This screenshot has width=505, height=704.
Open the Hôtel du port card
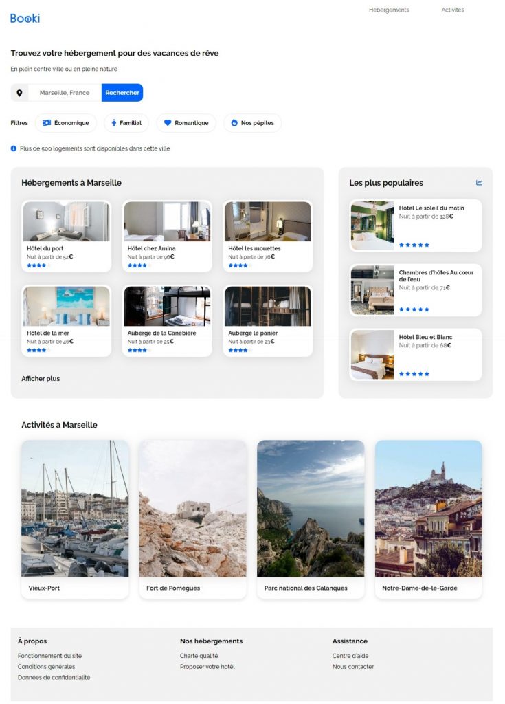click(67, 236)
